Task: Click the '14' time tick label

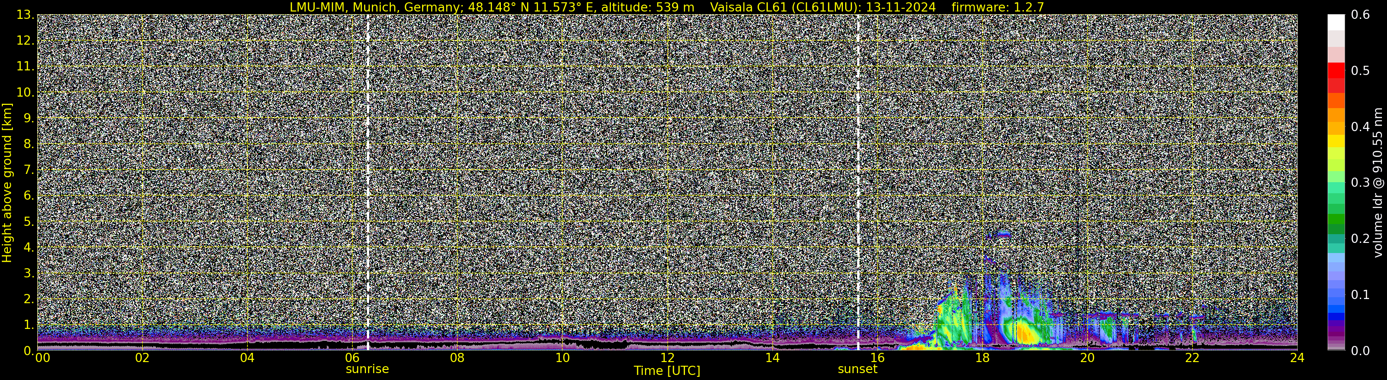Action: [772, 358]
